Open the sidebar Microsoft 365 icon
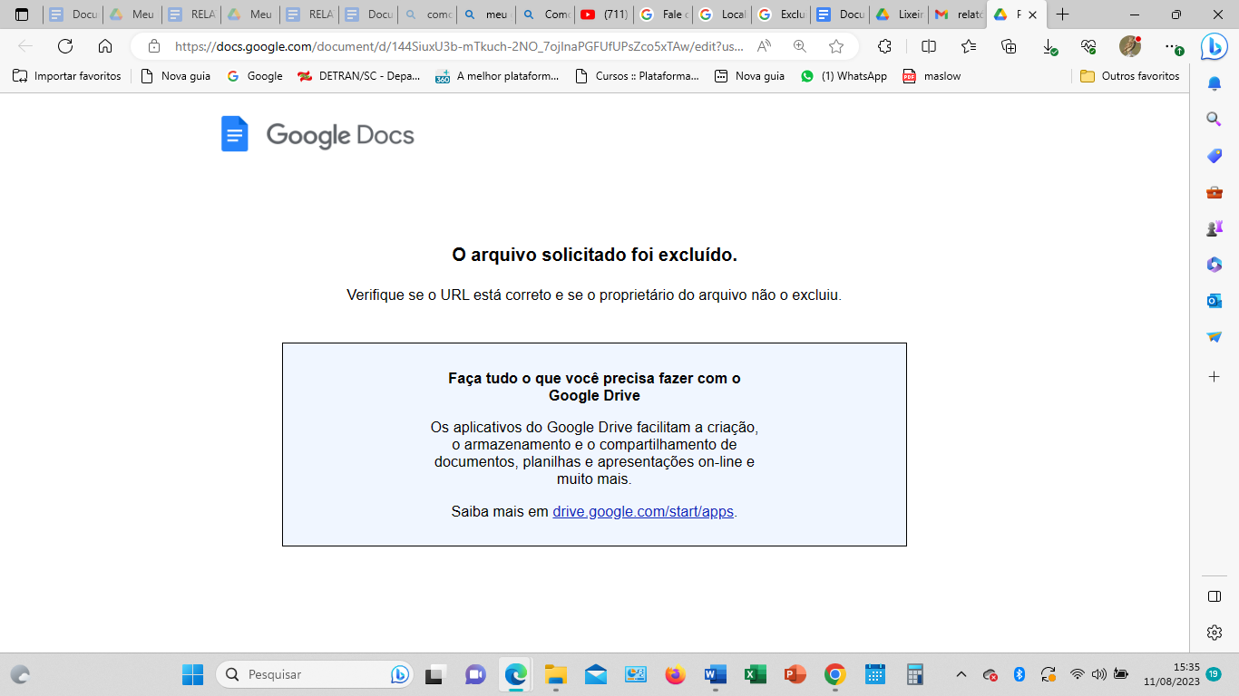1239x696 pixels. tap(1214, 265)
